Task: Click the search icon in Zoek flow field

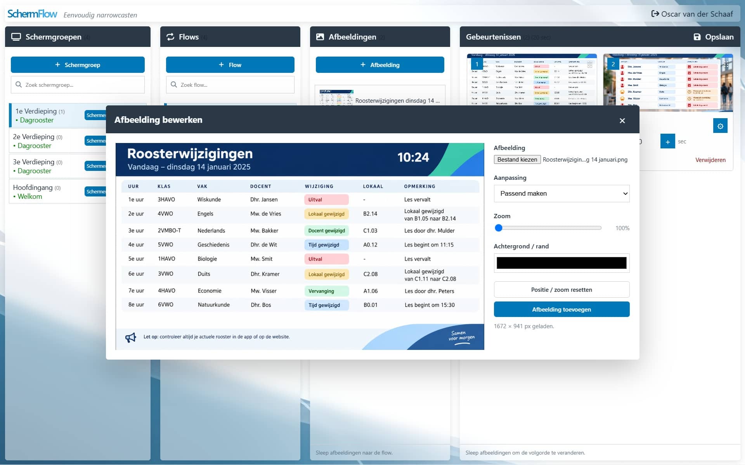Action: (x=174, y=84)
